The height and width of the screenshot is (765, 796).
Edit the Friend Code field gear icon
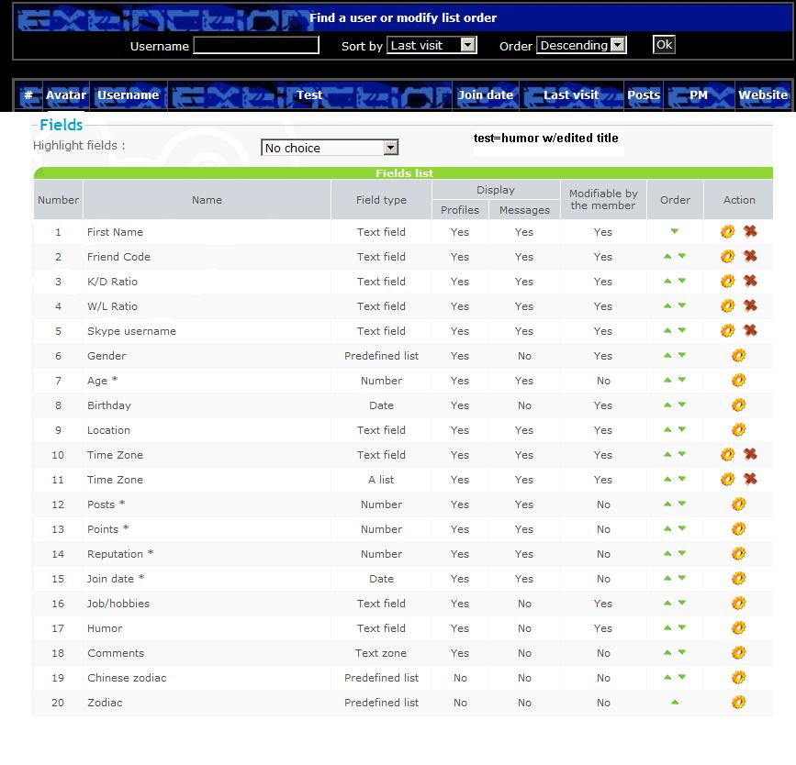click(x=727, y=257)
